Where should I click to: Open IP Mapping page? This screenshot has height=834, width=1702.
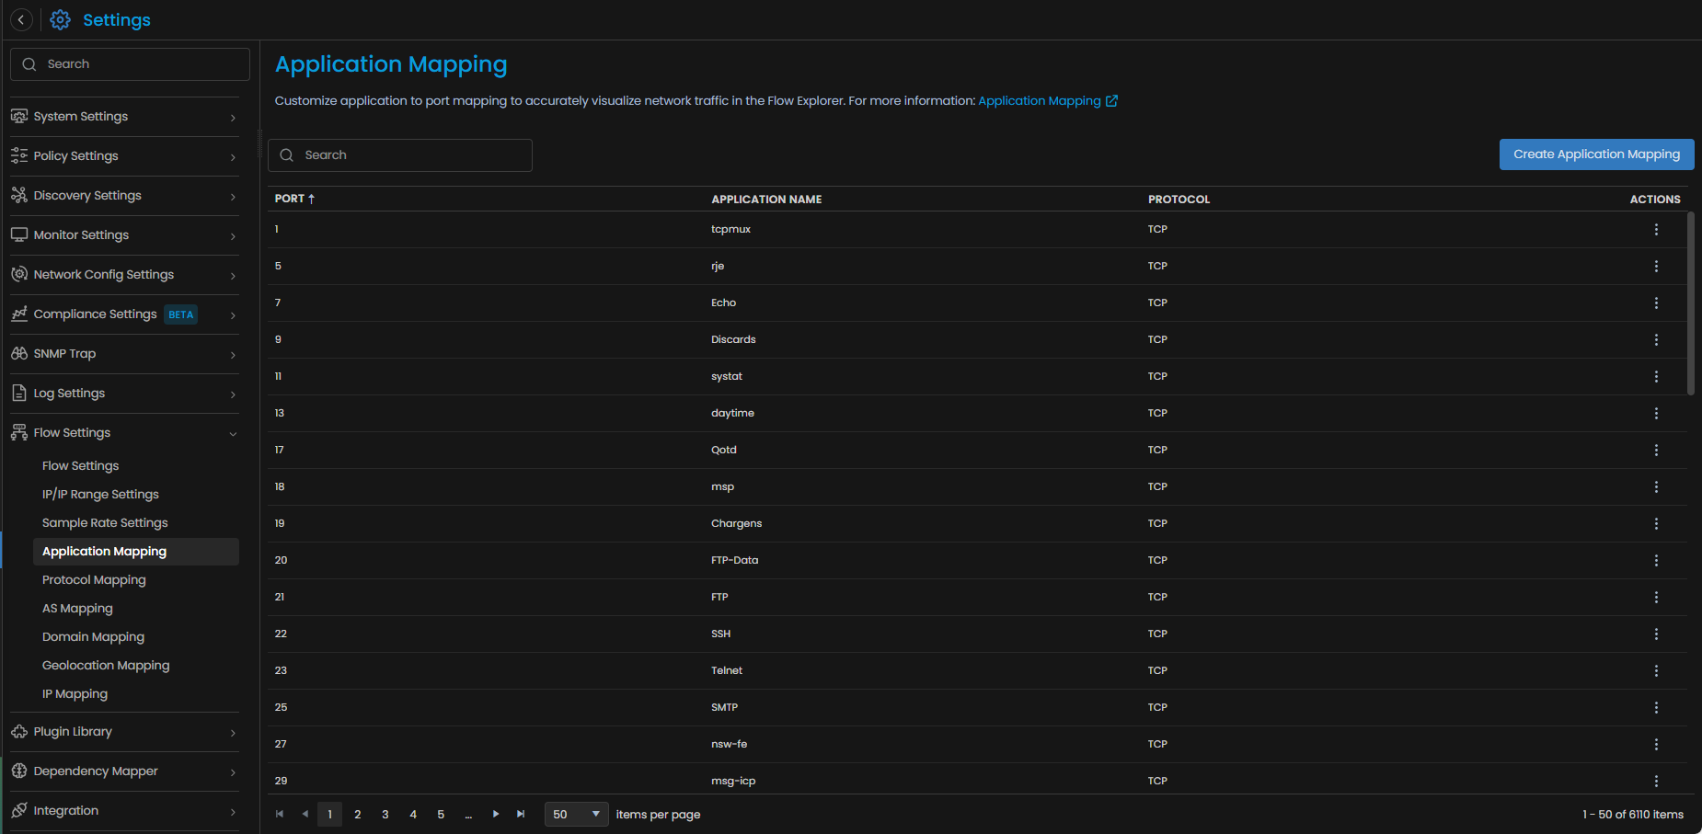point(75,693)
